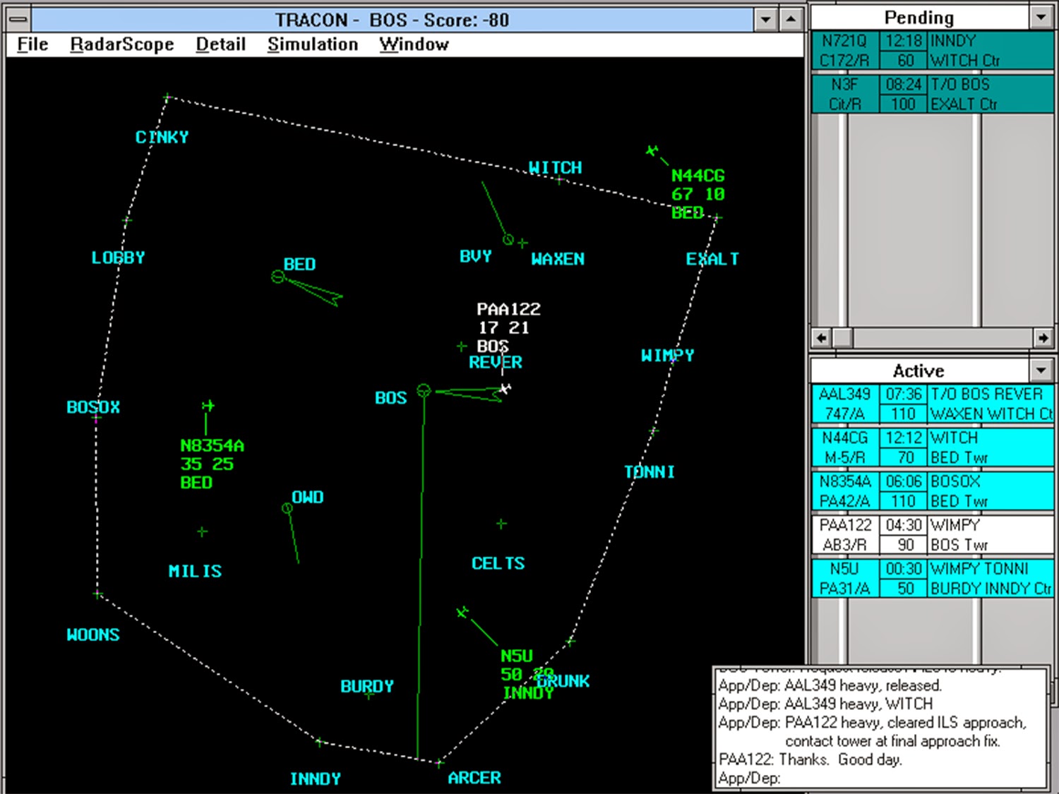Click the BOS airport circle symbol

pos(424,390)
